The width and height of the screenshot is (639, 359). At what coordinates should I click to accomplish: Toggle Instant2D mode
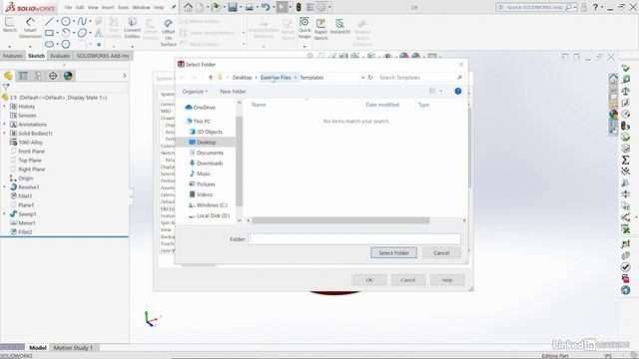point(339,27)
